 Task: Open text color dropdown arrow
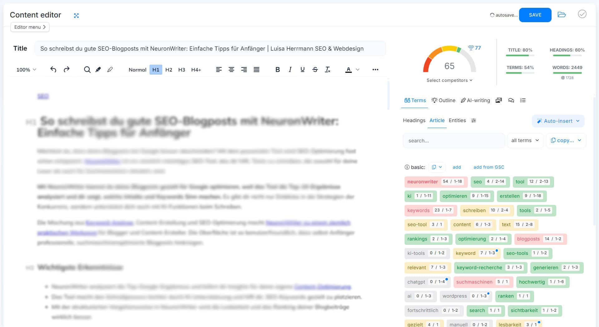358,69
